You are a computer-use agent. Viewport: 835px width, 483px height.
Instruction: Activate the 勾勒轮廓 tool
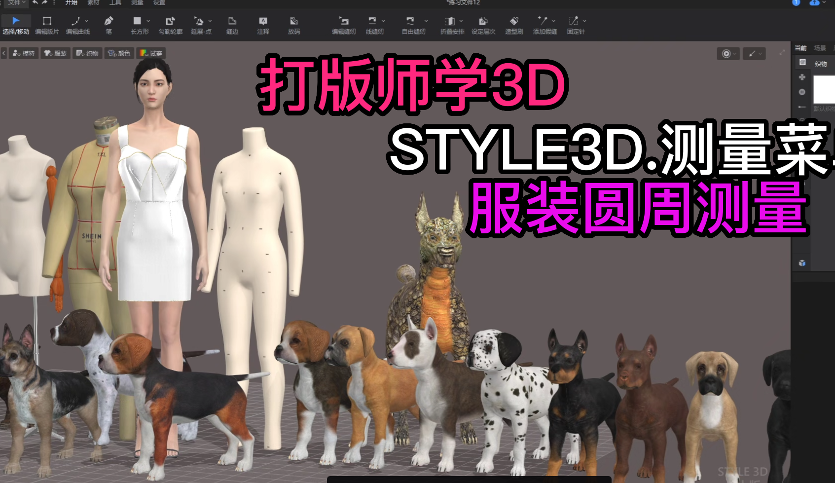click(x=170, y=25)
